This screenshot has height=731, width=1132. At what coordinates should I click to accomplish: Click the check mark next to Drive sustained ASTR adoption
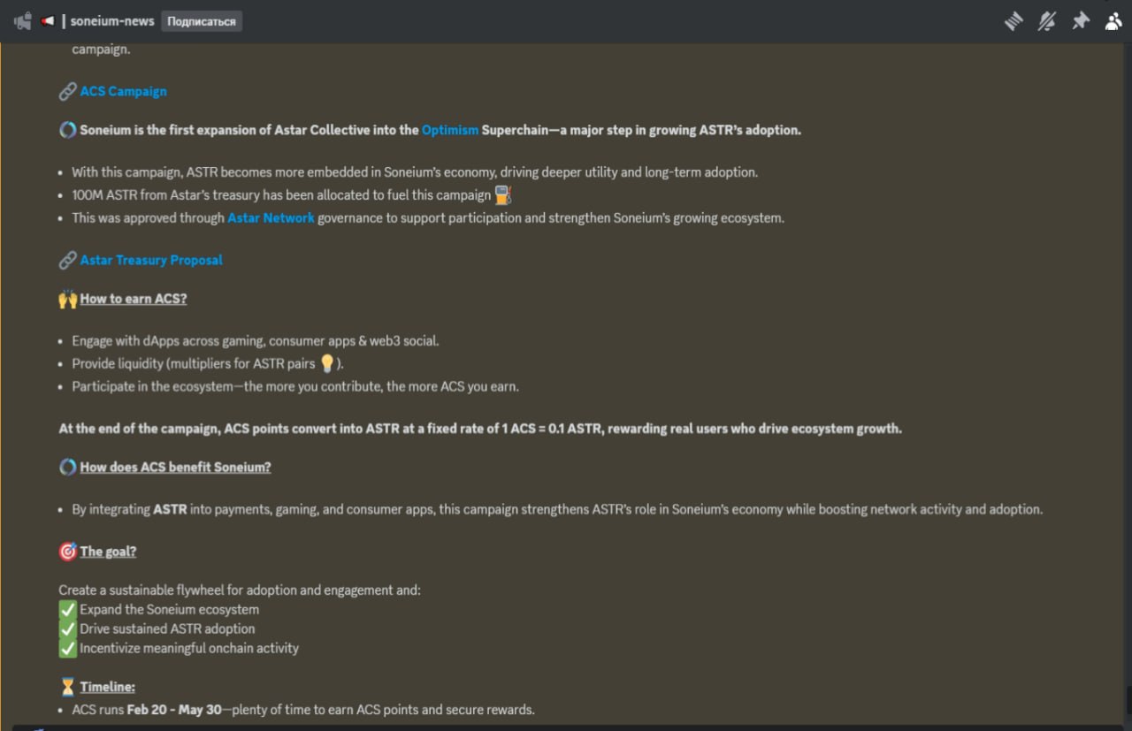pyautogui.click(x=68, y=628)
